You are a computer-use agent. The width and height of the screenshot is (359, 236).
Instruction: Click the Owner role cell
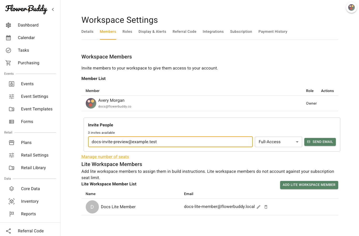click(x=311, y=103)
